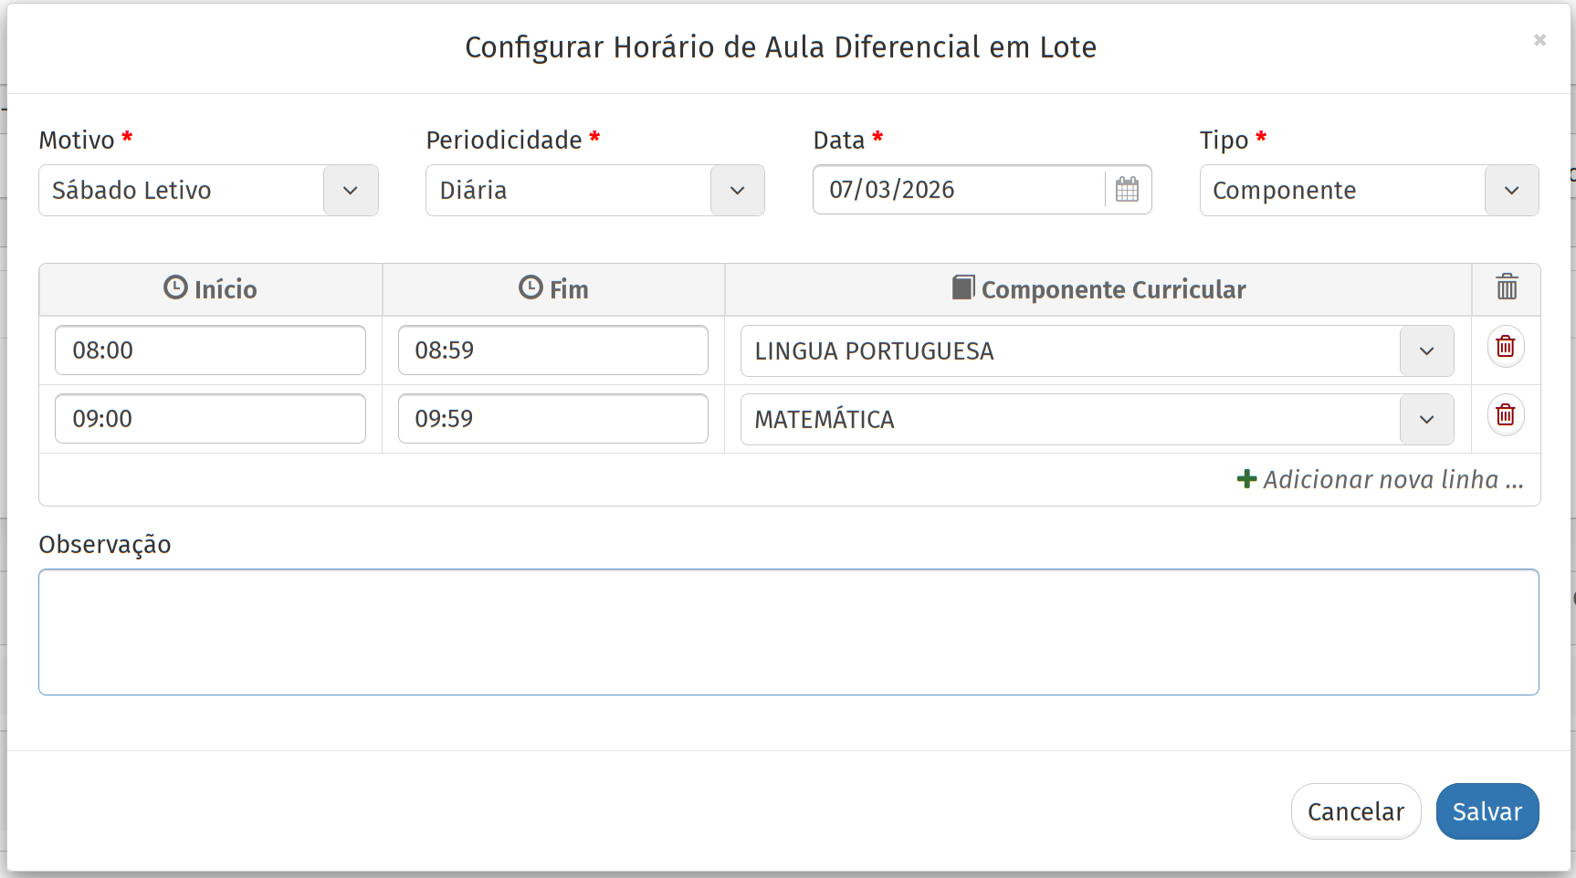This screenshot has width=1576, height=878.
Task: Click the 08:00 start time field
Action: tap(210, 350)
